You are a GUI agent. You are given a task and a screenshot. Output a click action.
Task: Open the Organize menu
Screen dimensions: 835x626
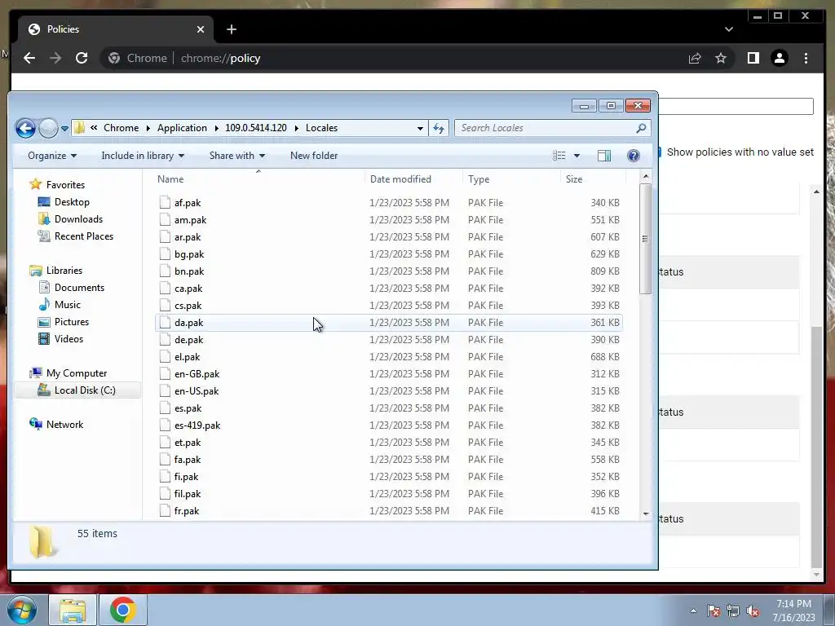tap(52, 156)
